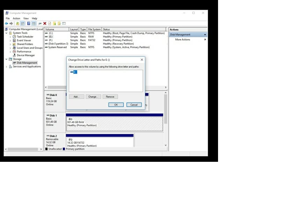The height and width of the screenshot is (204, 297).
Task: Expand the Task Scheduler node
Action: 10,37
